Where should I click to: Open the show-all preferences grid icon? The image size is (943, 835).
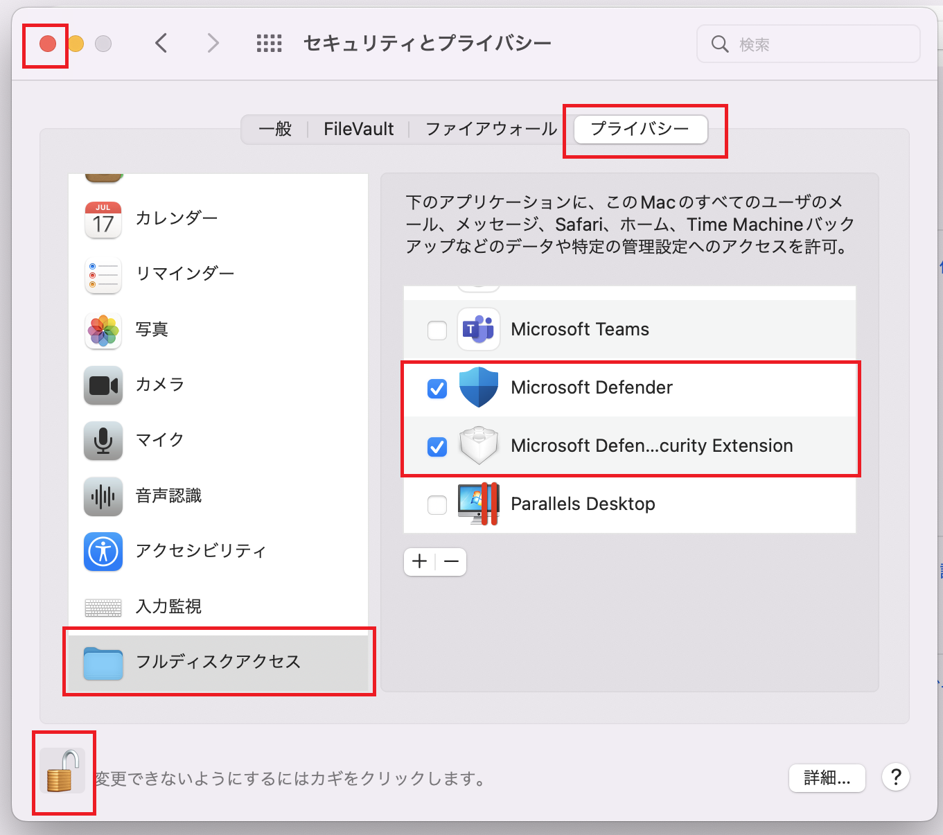[269, 44]
